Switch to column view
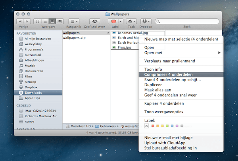Viewport: 238px width, 161px height. 52,21
